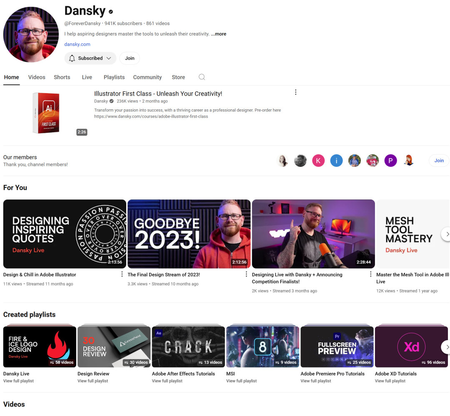Click the red-haired woman member avatar
450x416 pixels.
click(409, 160)
